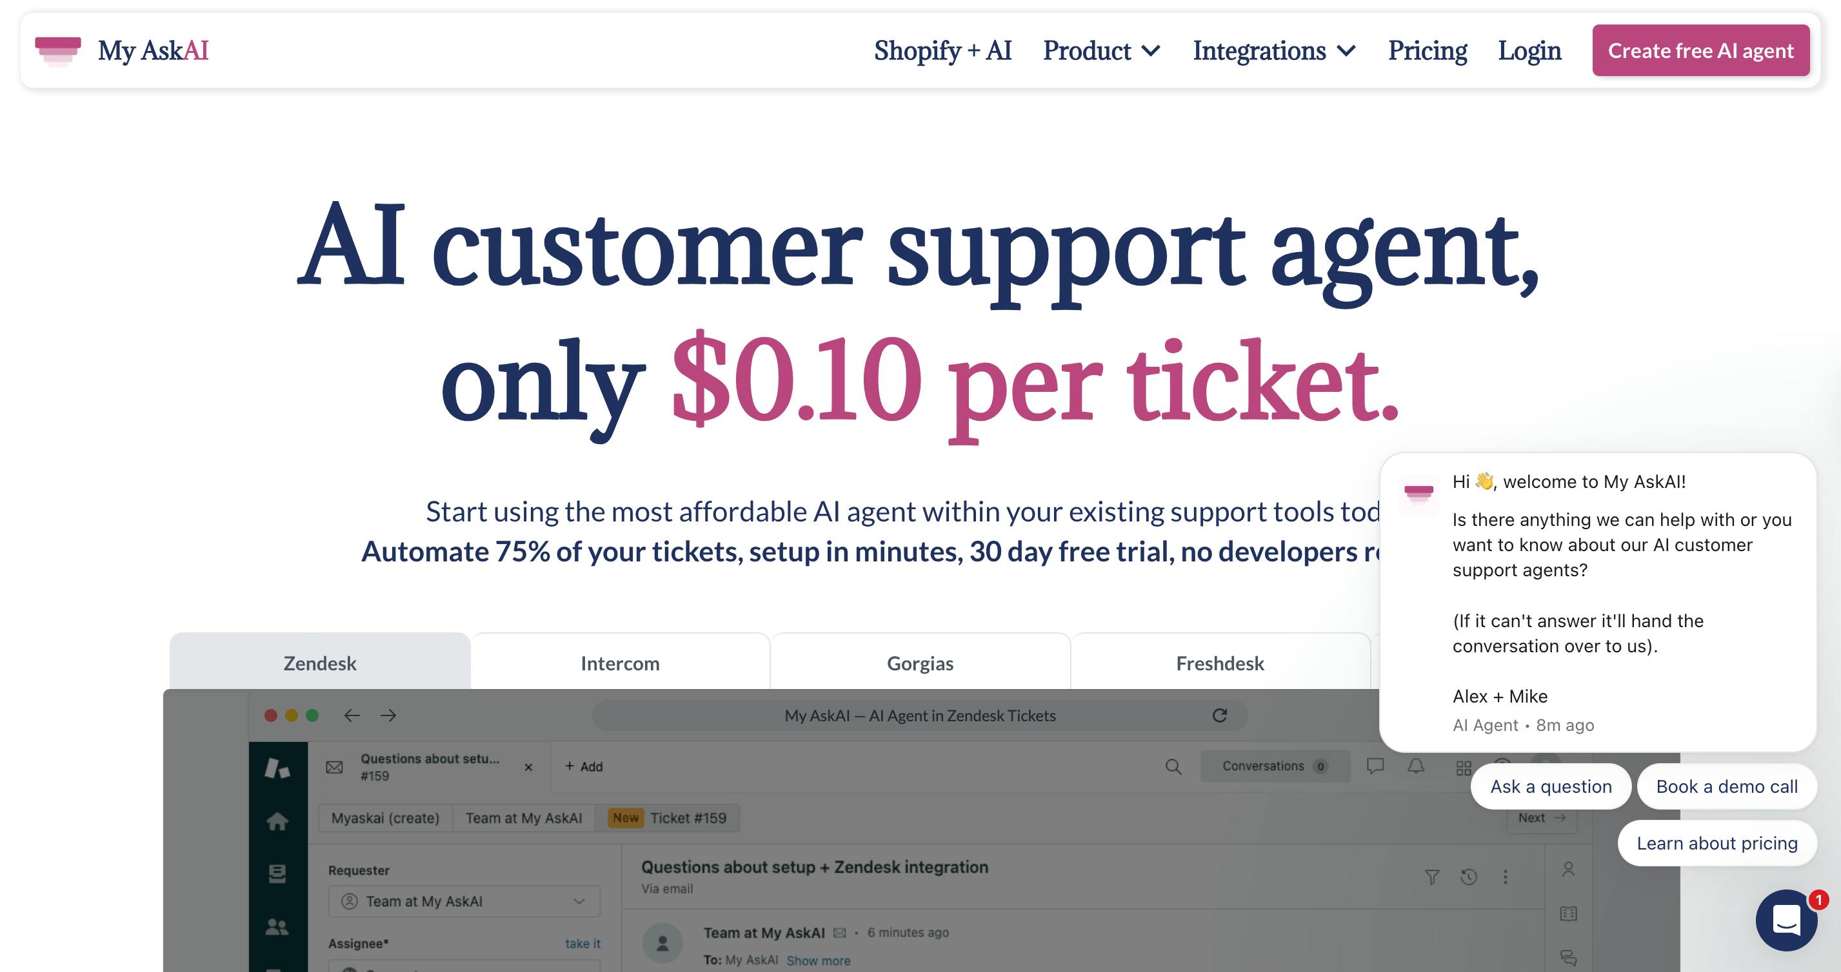1841x972 pixels.
Task: Open the Requester dropdown
Action: pyautogui.click(x=464, y=901)
